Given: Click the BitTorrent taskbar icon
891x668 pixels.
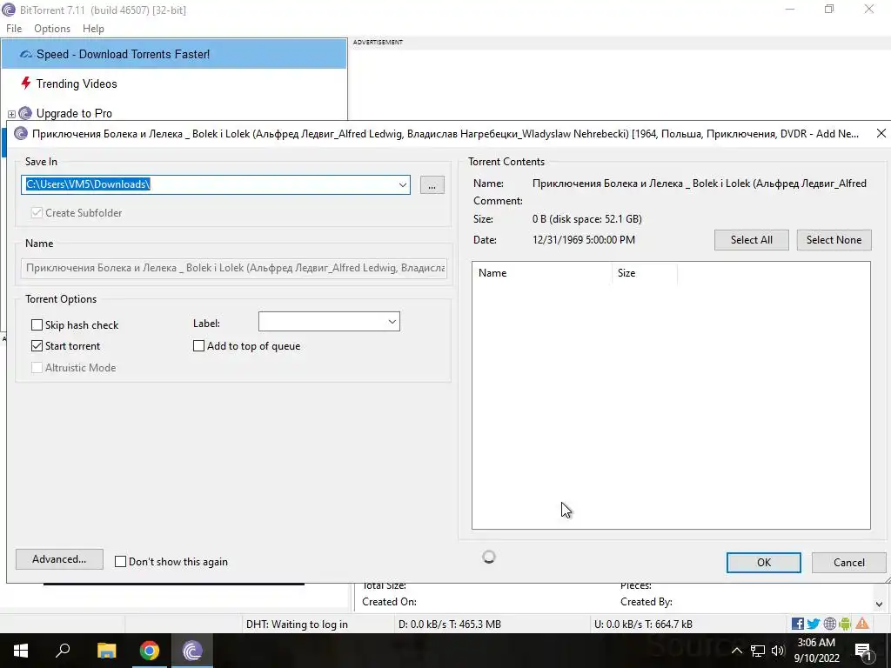Looking at the screenshot, I should coord(192,651).
